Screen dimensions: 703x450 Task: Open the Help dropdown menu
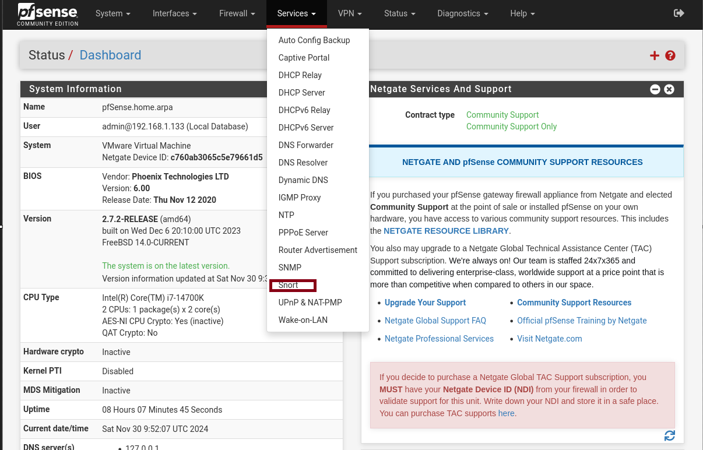(522, 13)
